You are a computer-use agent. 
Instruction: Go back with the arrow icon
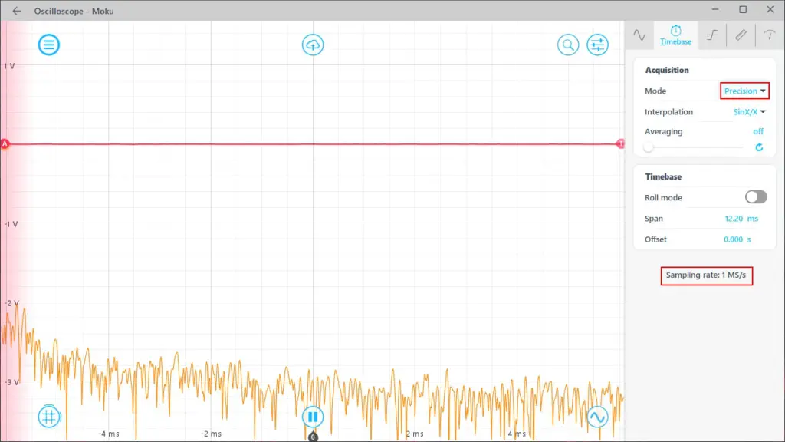tap(17, 11)
